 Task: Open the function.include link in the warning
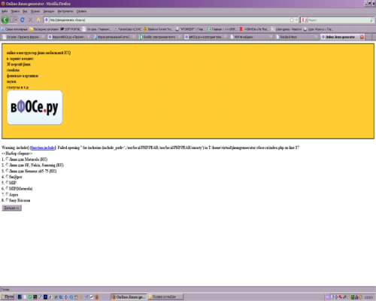click(x=43, y=147)
